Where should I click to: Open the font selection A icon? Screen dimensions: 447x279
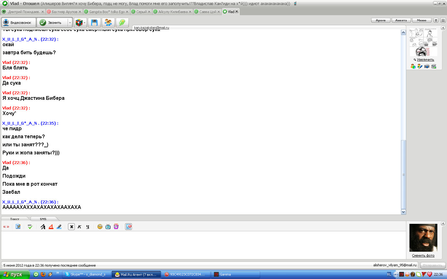43,227
